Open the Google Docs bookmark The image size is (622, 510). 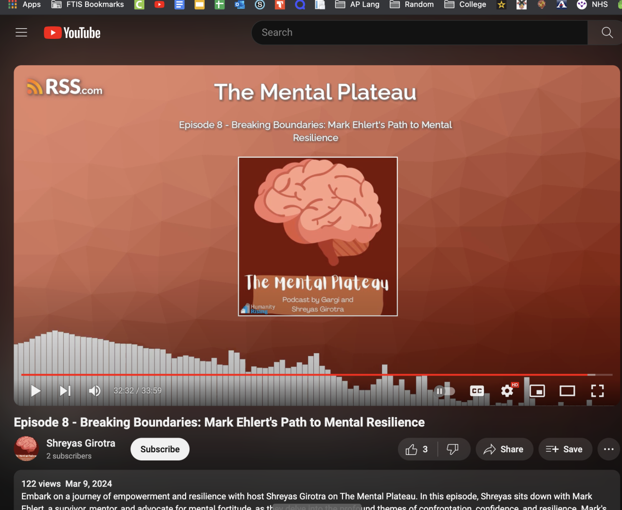coord(179,5)
